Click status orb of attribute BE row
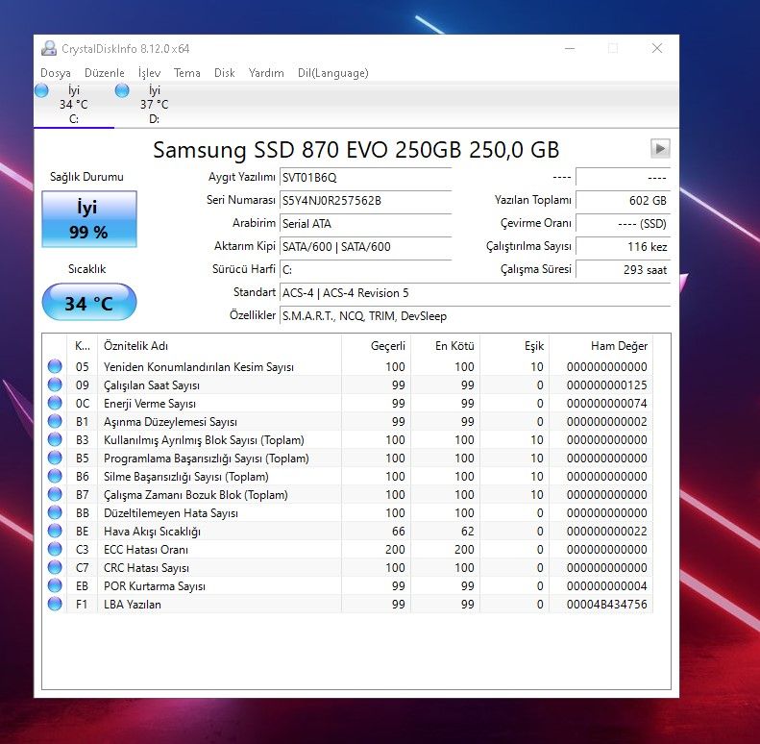The width and height of the screenshot is (760, 744). [x=55, y=531]
